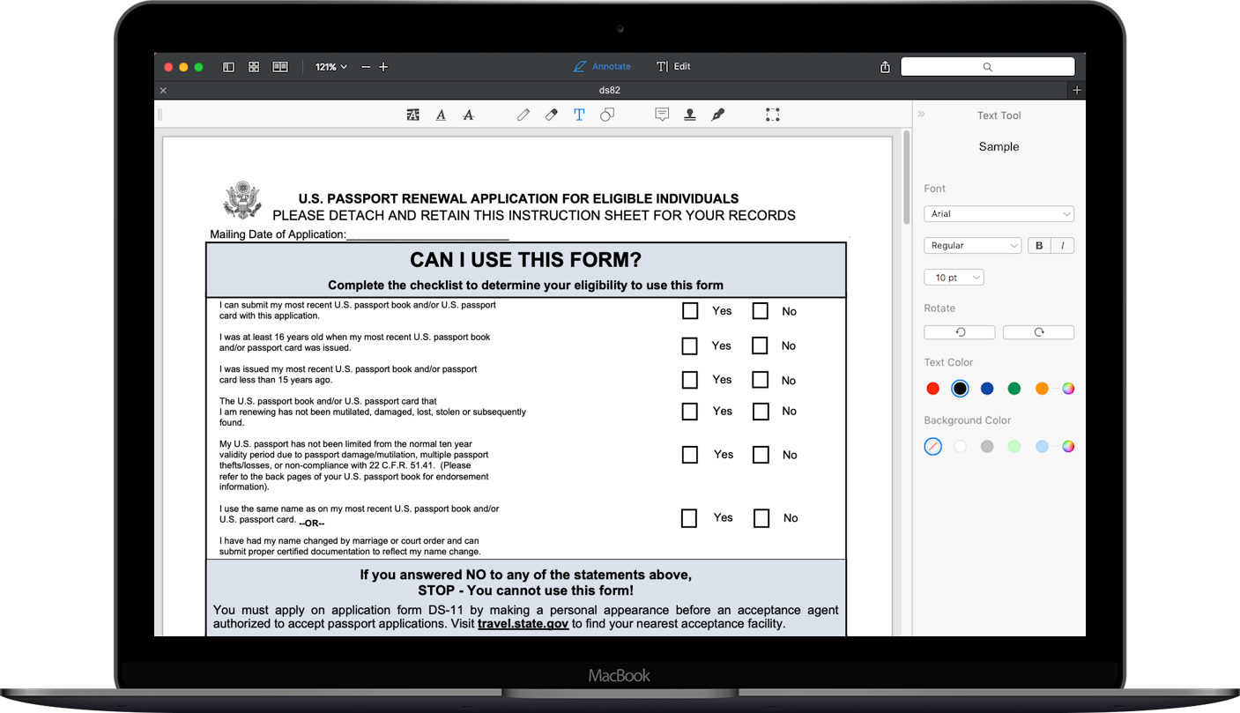Image resolution: width=1240 pixels, height=713 pixels.
Task: Open the share/export icon
Action: [885, 66]
